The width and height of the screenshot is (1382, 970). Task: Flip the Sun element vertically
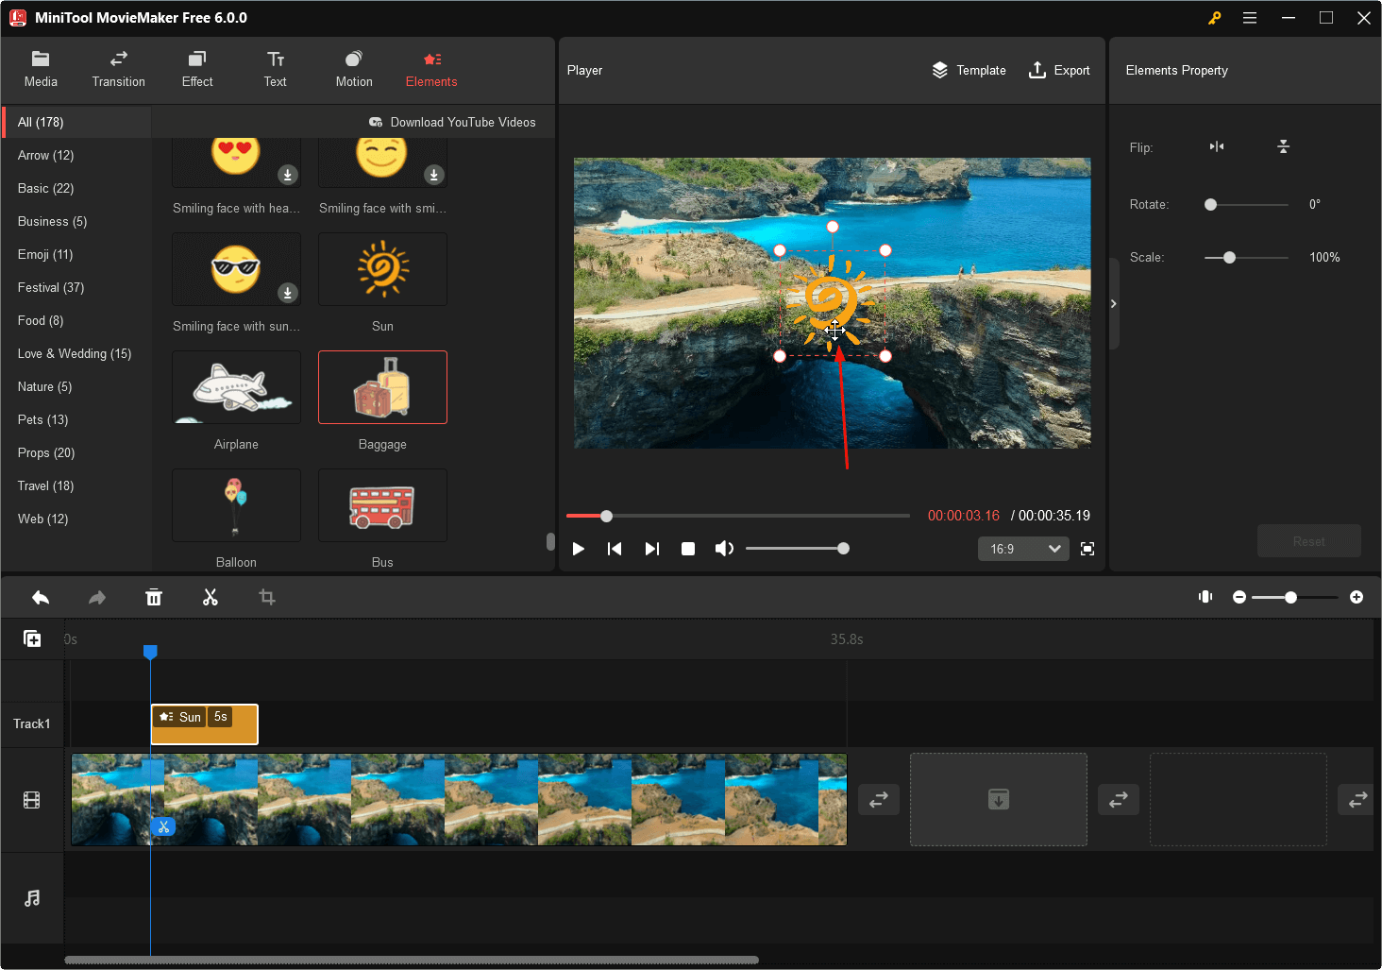tap(1283, 146)
